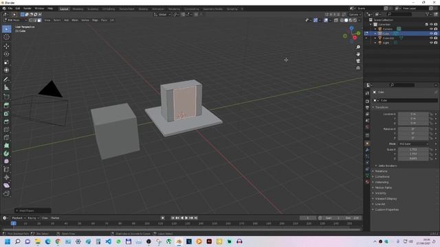
Task: Switch to rendered viewport shading
Action: click(x=355, y=20)
